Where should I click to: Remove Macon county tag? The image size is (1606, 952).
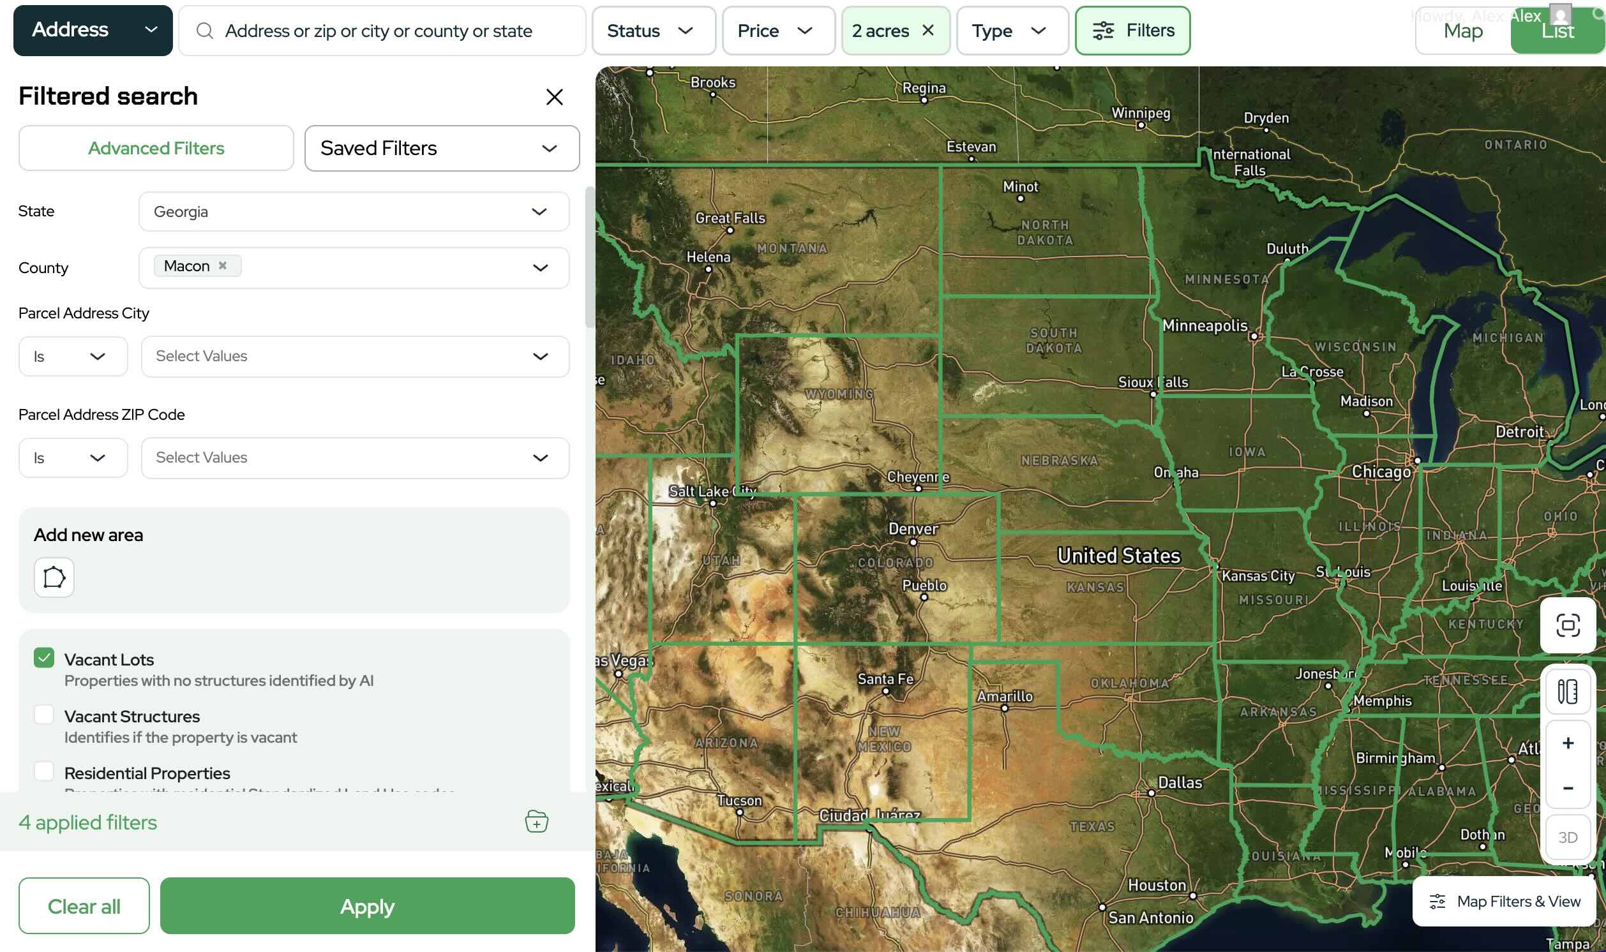[223, 265]
